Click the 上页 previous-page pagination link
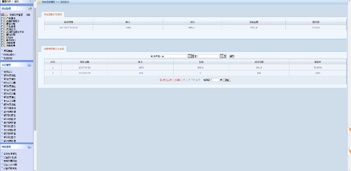Screen dimensions: 351x171 tap(188, 80)
